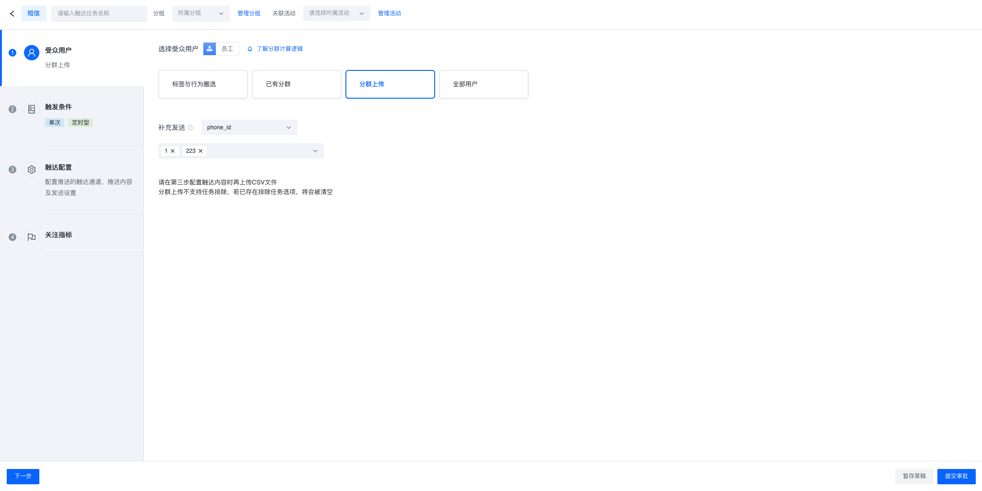982x491 pixels.
Task: Click the blue person icon beside 员工
Action: point(210,49)
